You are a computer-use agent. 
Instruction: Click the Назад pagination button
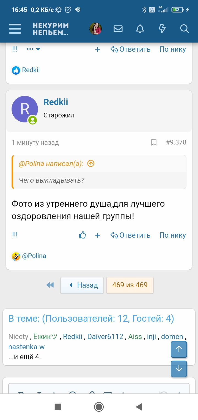(x=82, y=285)
